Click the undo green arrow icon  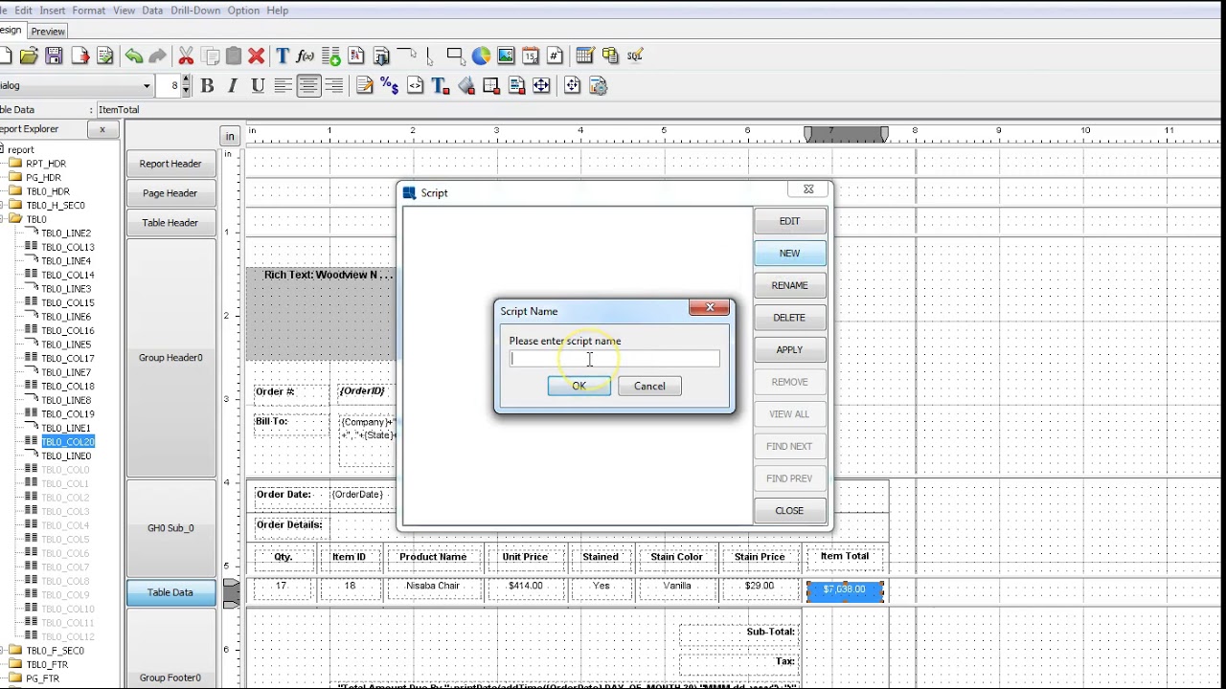tap(133, 56)
